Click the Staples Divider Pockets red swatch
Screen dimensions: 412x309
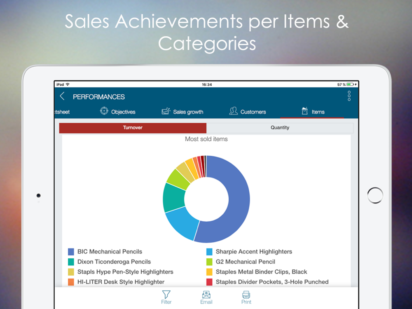point(209,282)
